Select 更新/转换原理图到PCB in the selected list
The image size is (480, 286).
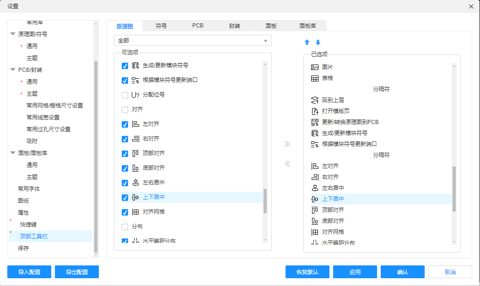tap(350, 122)
